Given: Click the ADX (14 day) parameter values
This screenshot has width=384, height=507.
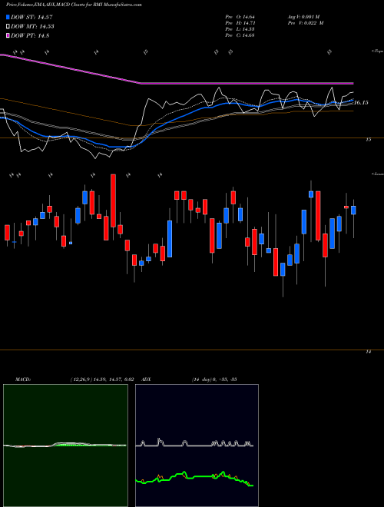Looking at the screenshot, I should tap(214, 379).
